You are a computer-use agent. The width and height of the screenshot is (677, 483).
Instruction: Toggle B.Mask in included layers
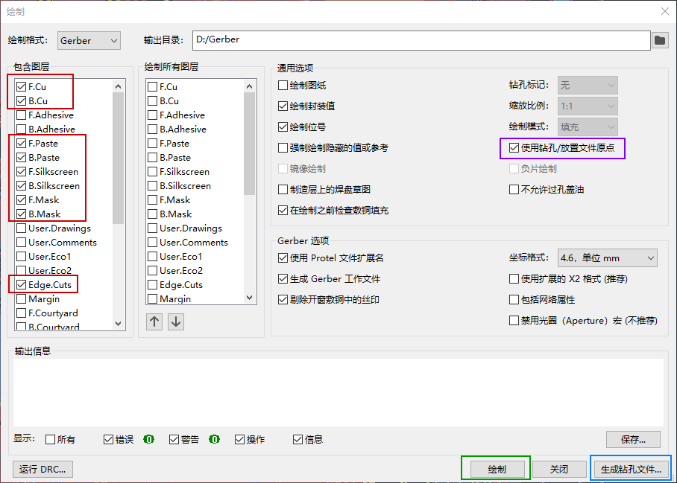pyautogui.click(x=21, y=214)
